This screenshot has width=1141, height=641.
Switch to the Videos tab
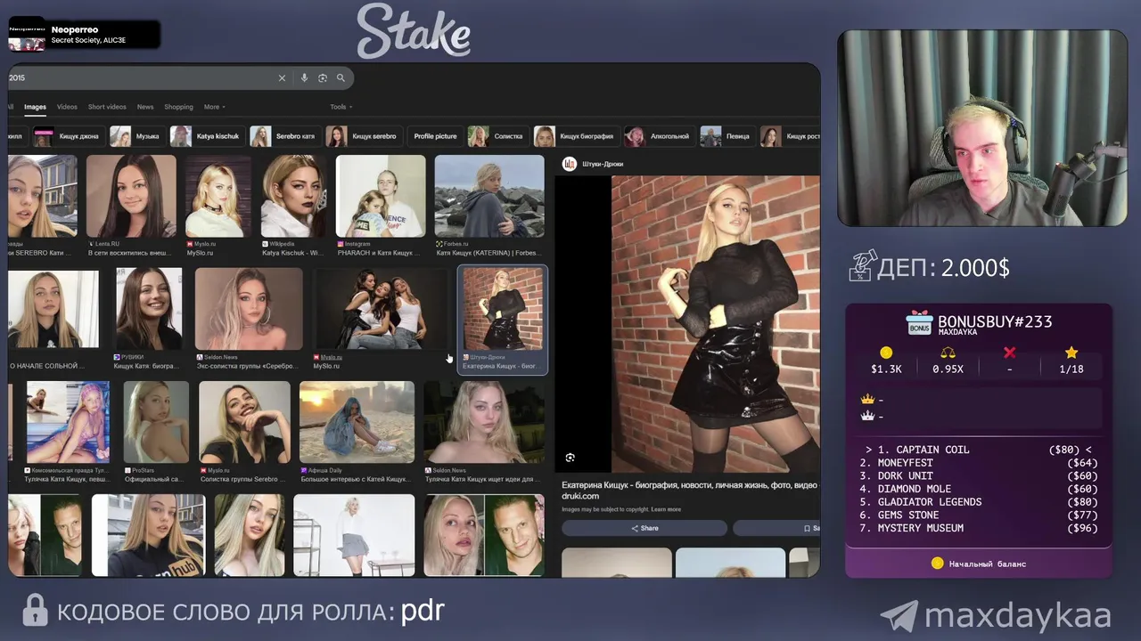click(x=67, y=107)
